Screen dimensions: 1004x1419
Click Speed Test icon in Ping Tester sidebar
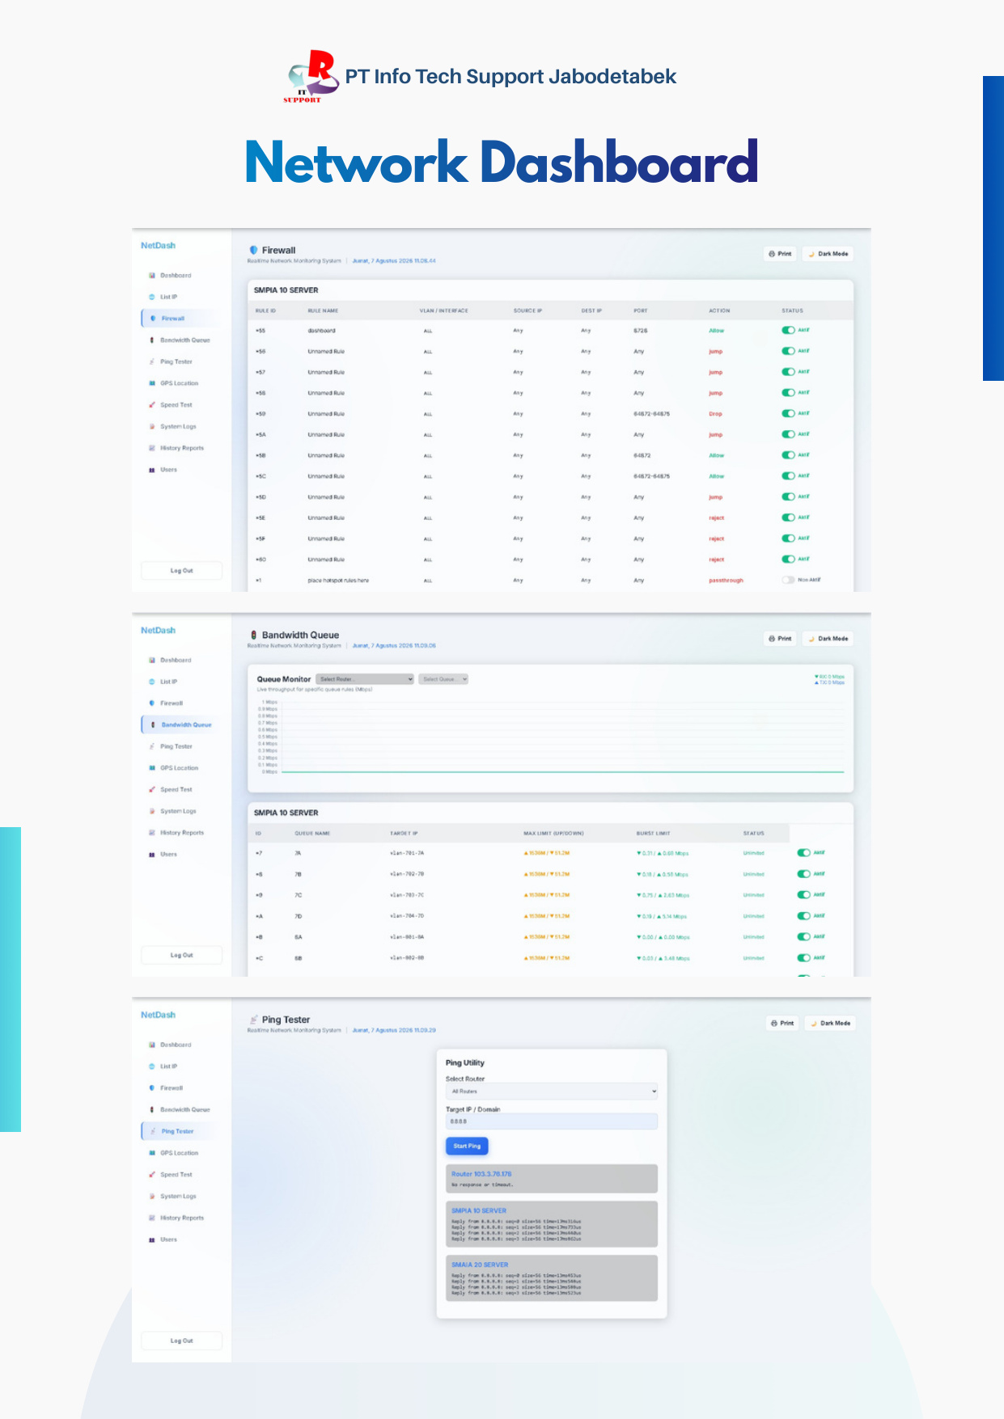pos(152,1175)
